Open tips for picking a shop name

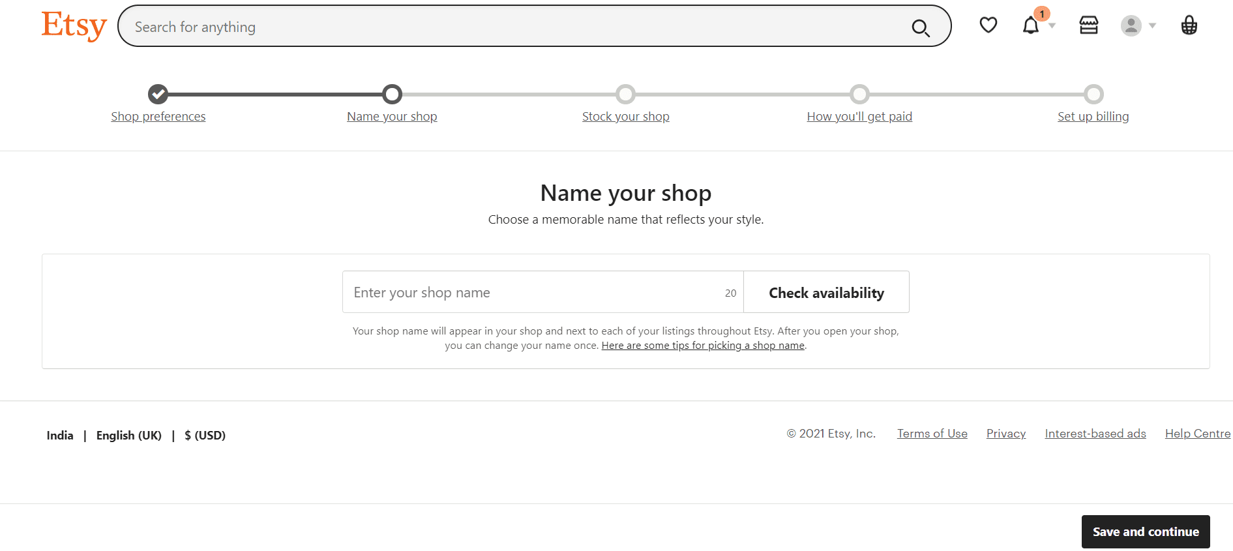(703, 346)
